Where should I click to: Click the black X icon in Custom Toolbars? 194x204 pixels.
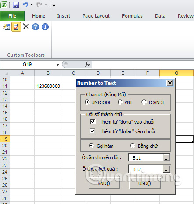coord(26,26)
